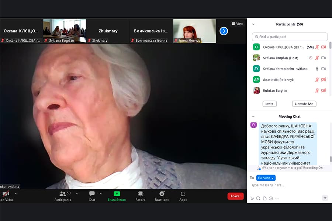Click the Invite button

[270, 104]
